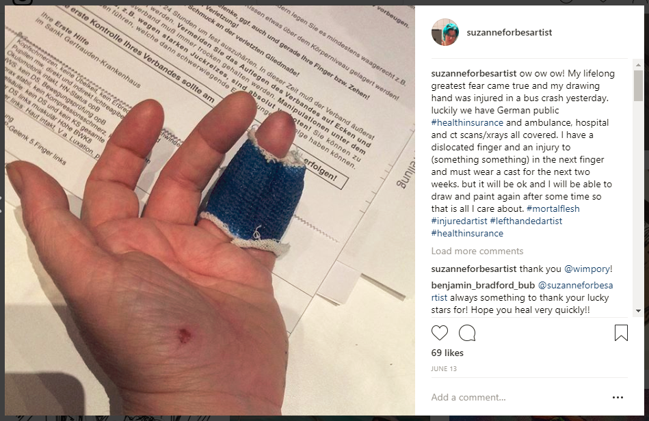Open benjamin_bradford_bub commenter profile

click(x=483, y=286)
